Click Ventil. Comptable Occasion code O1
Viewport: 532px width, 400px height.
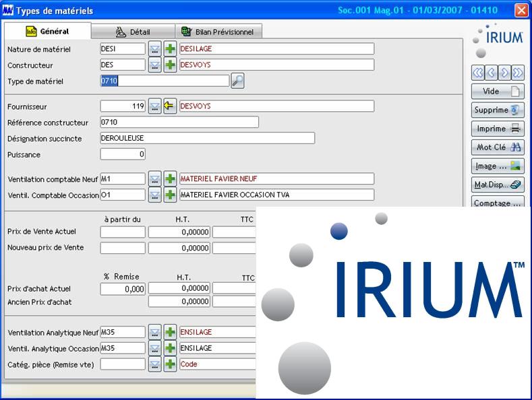(x=123, y=195)
